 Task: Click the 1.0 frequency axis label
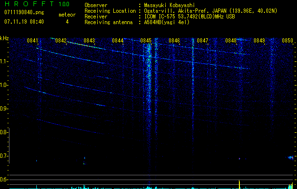coord(4,85)
